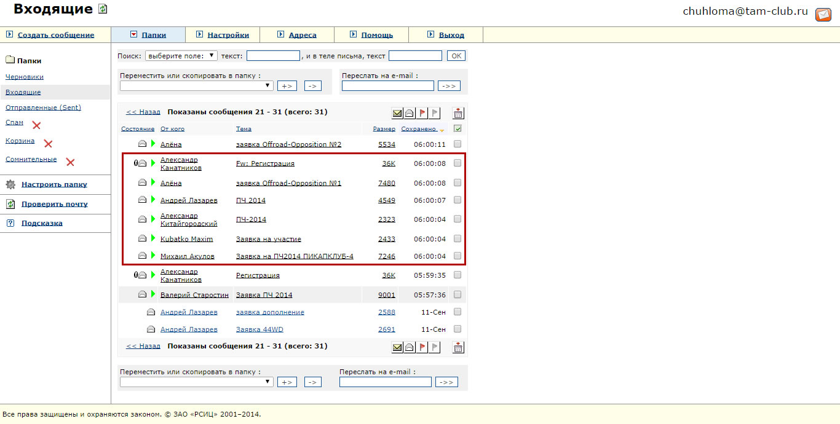This screenshot has height=424, width=840.
Task: Open the message "Заявка на ПЧ2014 ПИКАПКЛУБ-4"
Action: point(295,256)
